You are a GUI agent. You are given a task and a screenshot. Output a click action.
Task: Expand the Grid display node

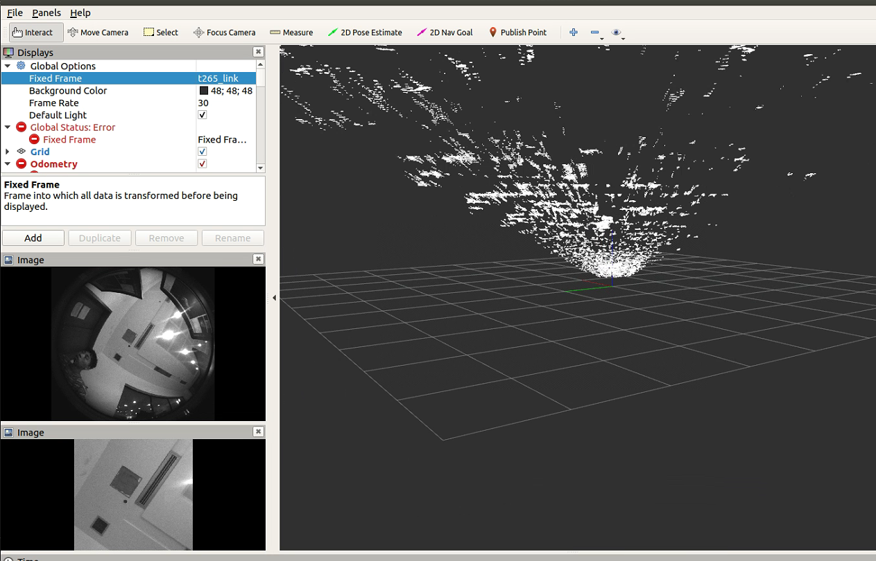coord(8,152)
